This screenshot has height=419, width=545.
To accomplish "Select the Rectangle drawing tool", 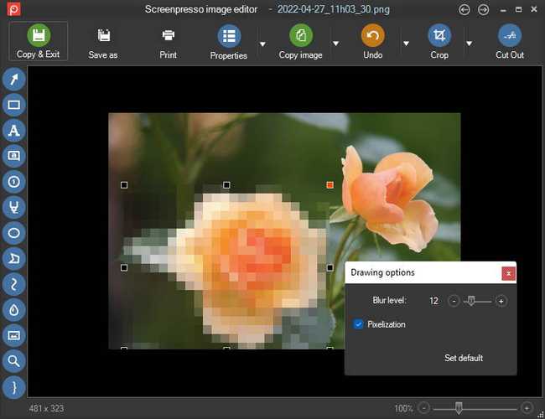I will coord(14,105).
